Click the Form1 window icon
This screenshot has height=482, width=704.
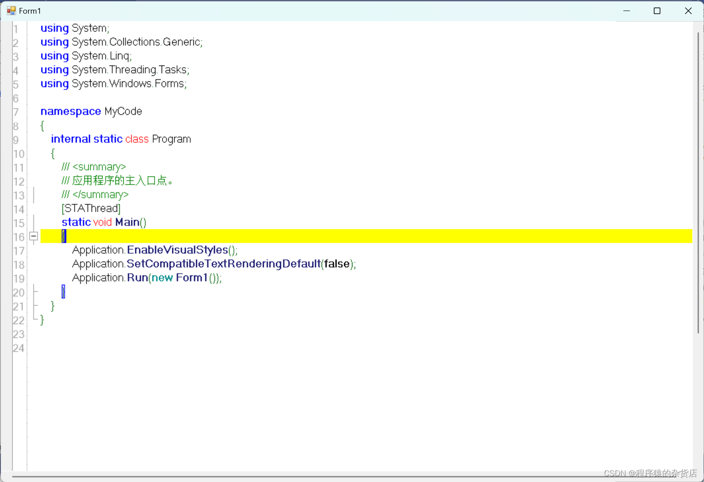[x=11, y=11]
